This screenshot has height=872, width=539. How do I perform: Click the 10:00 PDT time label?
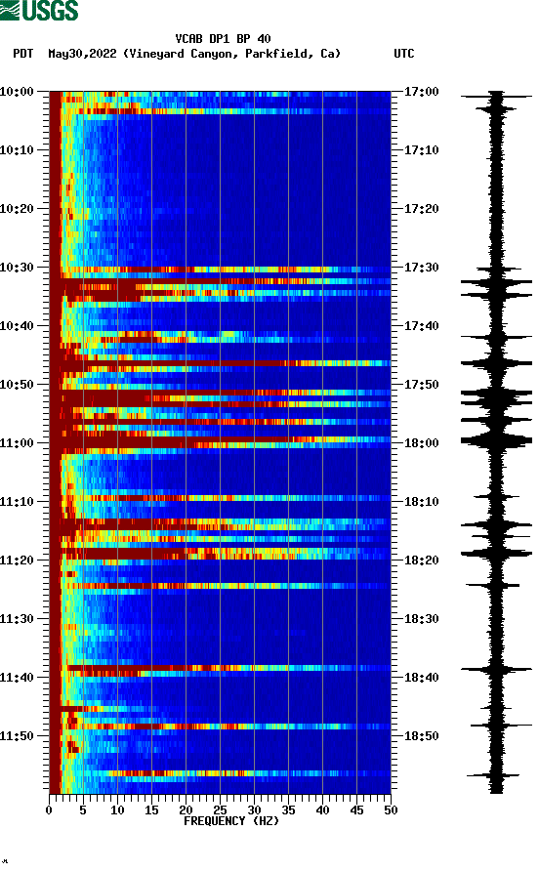(x=17, y=91)
